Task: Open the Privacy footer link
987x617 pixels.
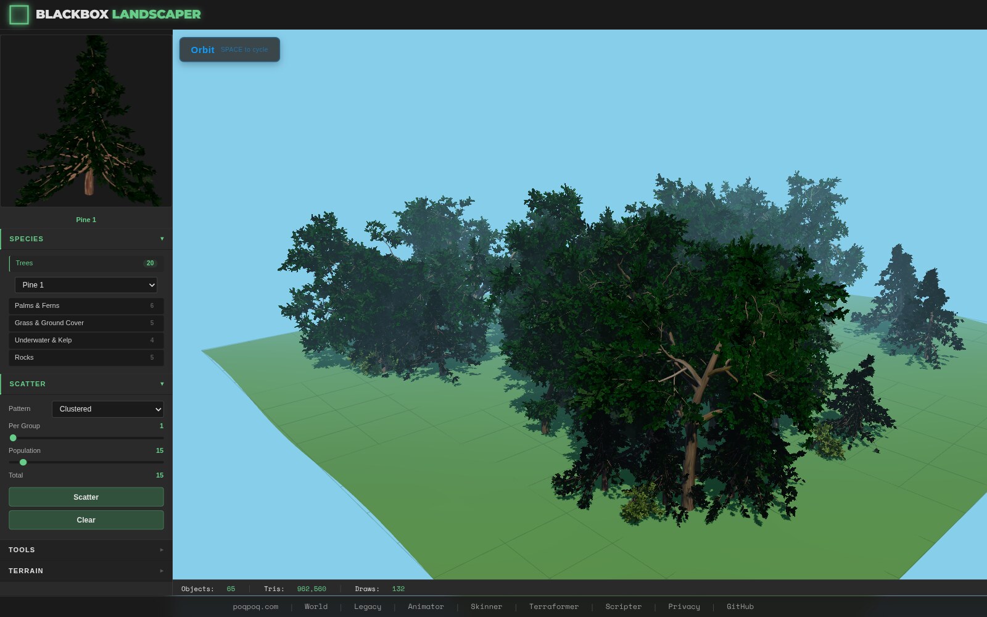Action: click(x=684, y=607)
